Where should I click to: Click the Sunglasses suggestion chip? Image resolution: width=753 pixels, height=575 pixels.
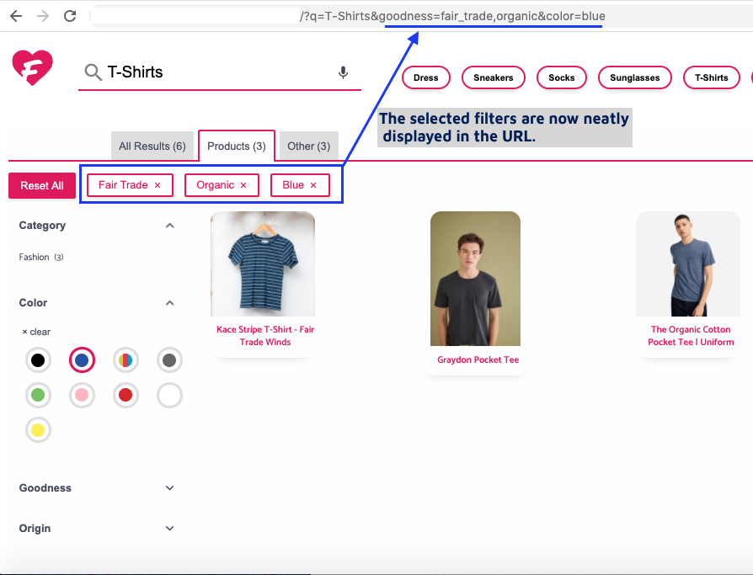634,77
